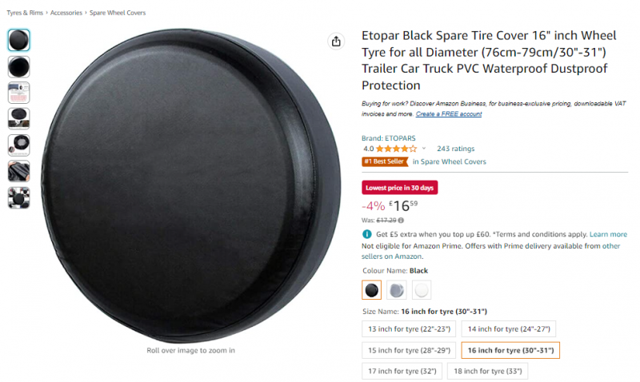Click the Learn more link
The image size is (640, 382).
pyautogui.click(x=608, y=234)
